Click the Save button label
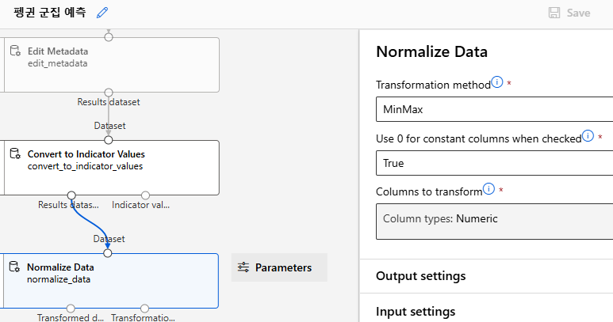This screenshot has height=322, width=613. (x=578, y=13)
